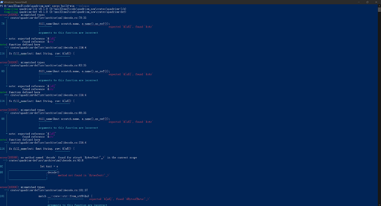This screenshot has height=206, width=381.
Task: Click the fill_name call on line 78
Action: point(74,24)
